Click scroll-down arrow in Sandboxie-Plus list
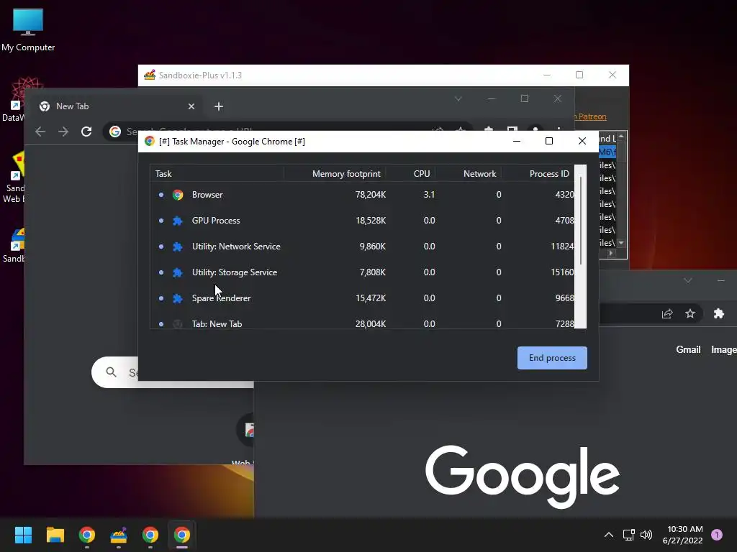Screen dimensions: 737x552 [x=621, y=243]
